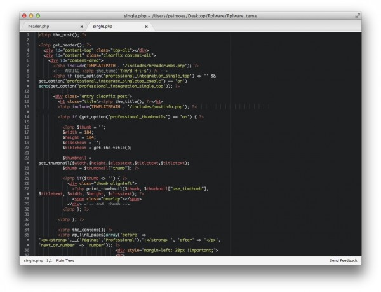The height and width of the screenshot is (292, 381).
Task: Click the echo(get_option wrapped line
Action: (109, 86)
